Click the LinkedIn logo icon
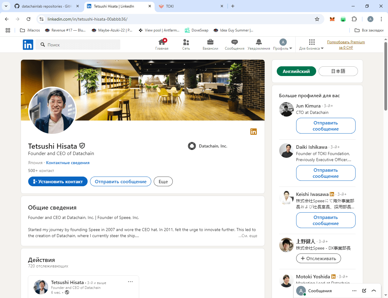 point(28,45)
